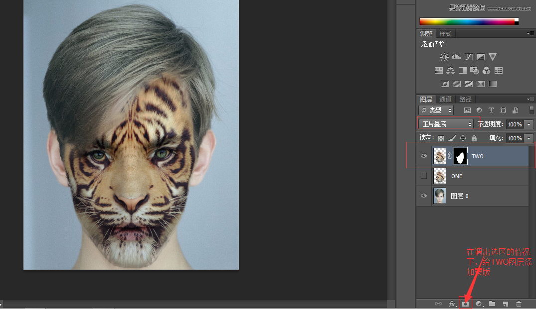This screenshot has height=309, width=536.
Task: Show the ONE layer
Action: (424, 176)
